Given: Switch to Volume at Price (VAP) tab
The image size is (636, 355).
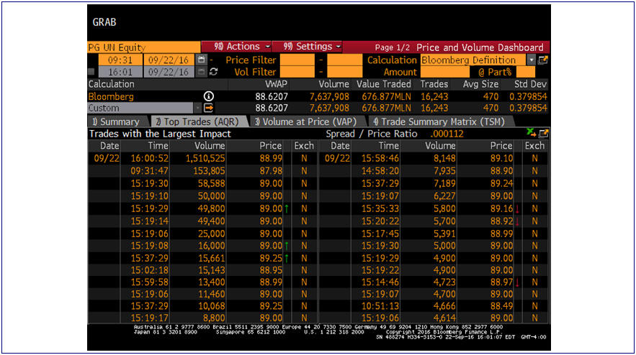Looking at the screenshot, I should coord(305,121).
